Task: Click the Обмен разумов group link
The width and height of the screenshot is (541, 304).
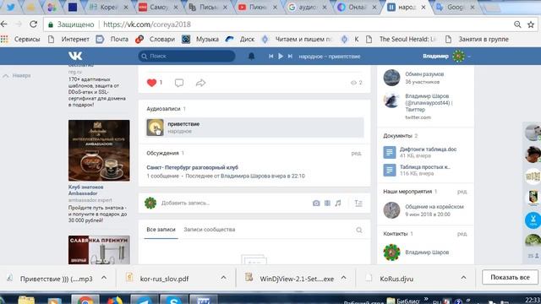Action: 424,74
